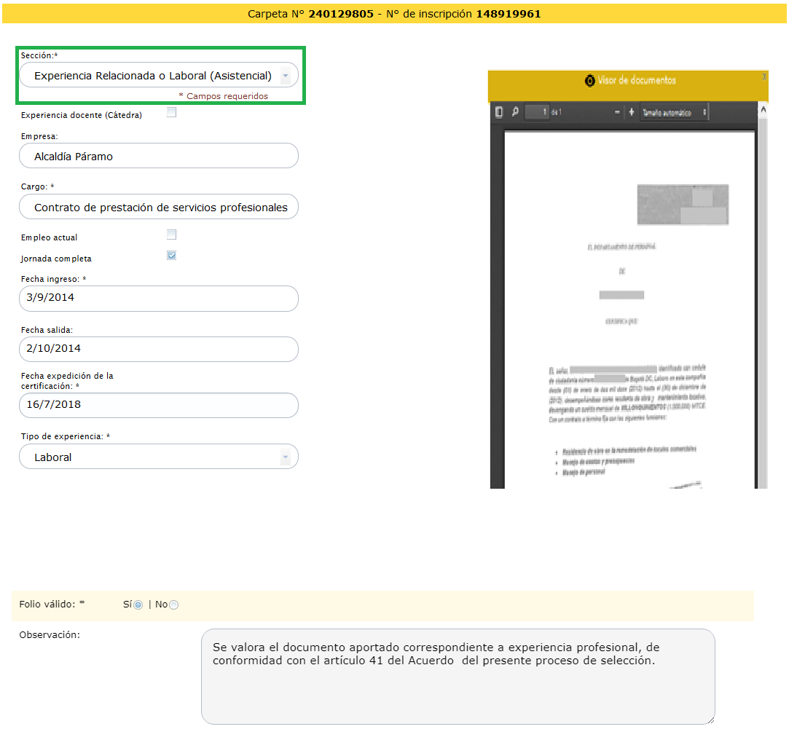Enable the Empleo actual checkbox
This screenshot has width=797, height=732.
click(171, 235)
